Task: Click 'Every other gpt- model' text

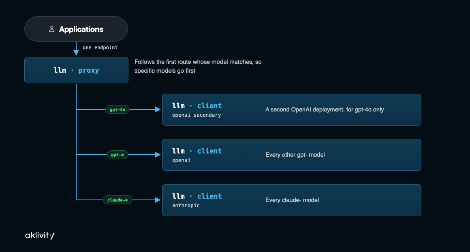Action: pos(295,155)
